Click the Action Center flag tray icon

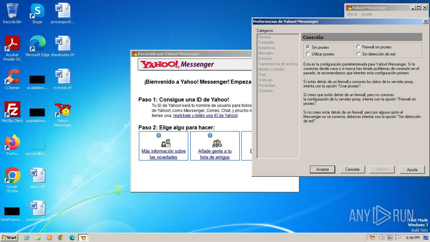[398, 238]
